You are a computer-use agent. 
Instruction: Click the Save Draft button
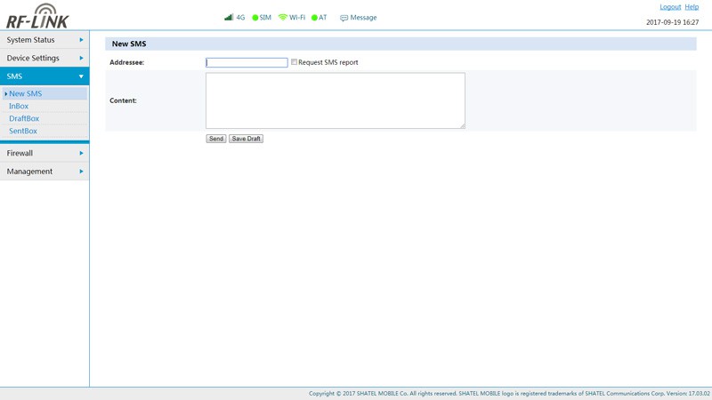(x=246, y=139)
